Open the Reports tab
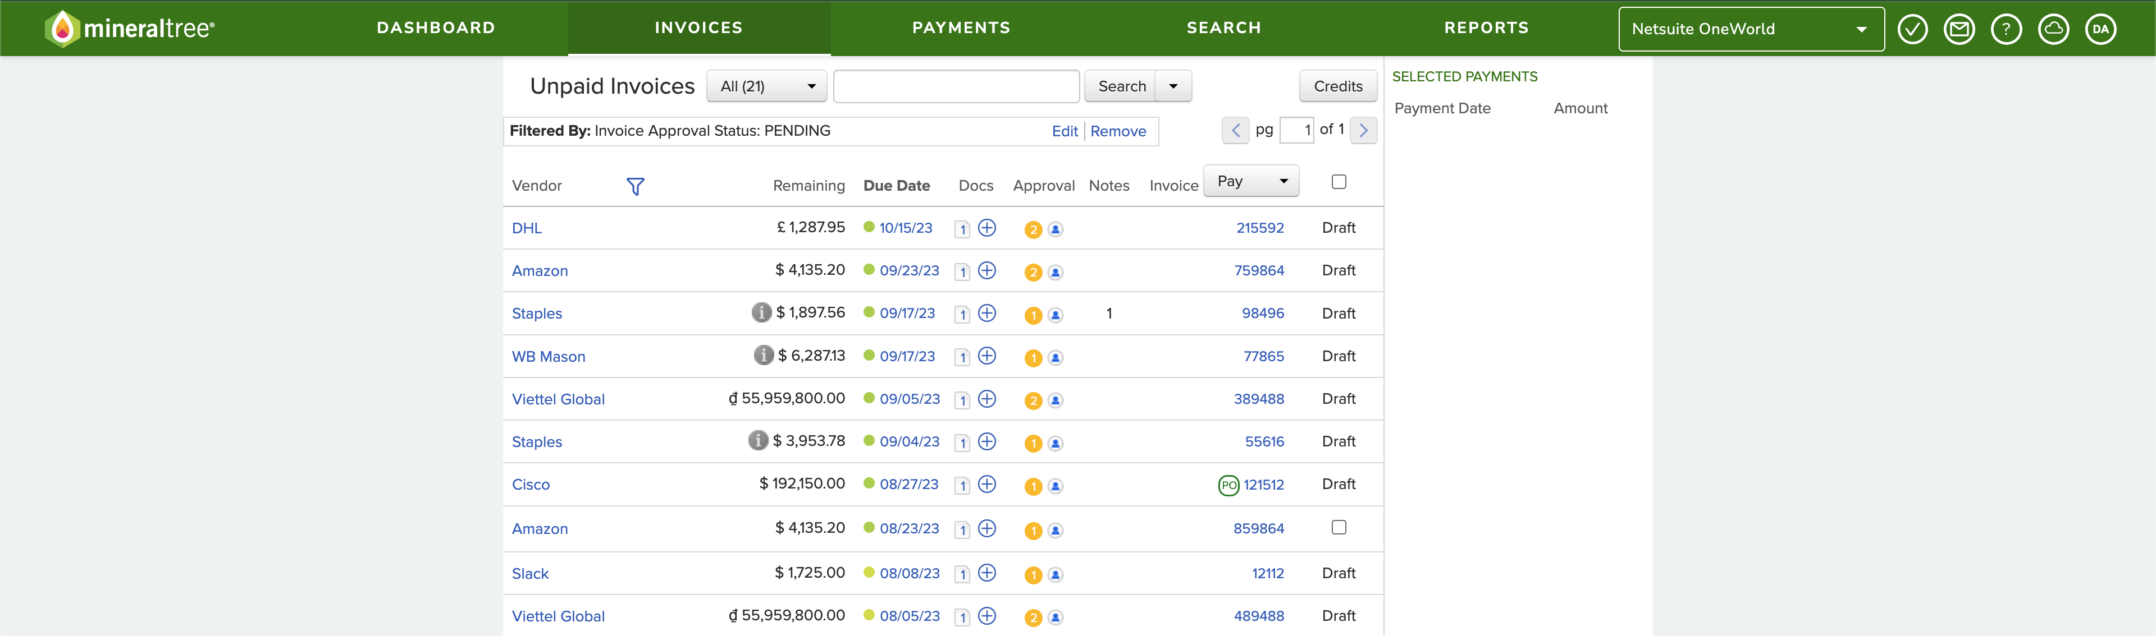The height and width of the screenshot is (636, 2156). [1486, 27]
